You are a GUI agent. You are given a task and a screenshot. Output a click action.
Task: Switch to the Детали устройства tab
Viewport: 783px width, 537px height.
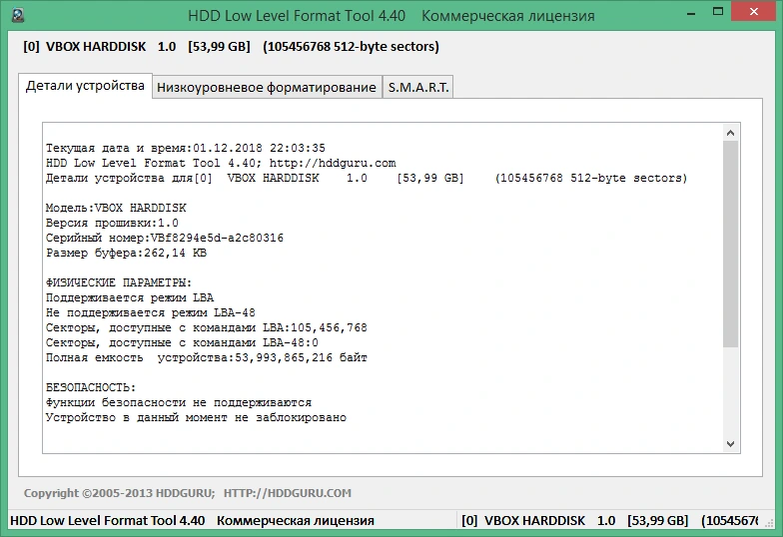tap(86, 86)
